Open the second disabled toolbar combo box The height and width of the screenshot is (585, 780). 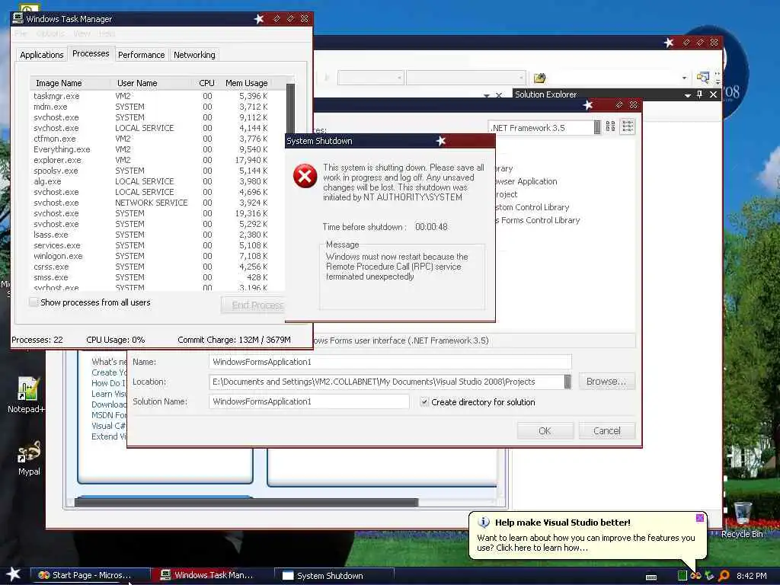coord(465,78)
